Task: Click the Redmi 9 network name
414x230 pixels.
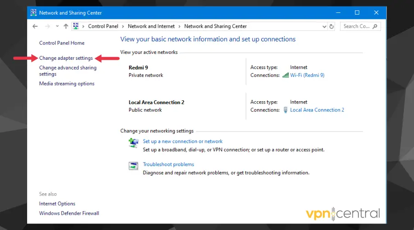Action: [138, 67]
